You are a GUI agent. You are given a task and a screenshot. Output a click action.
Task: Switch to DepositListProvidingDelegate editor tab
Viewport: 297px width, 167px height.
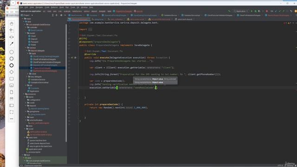[x=116, y=15]
